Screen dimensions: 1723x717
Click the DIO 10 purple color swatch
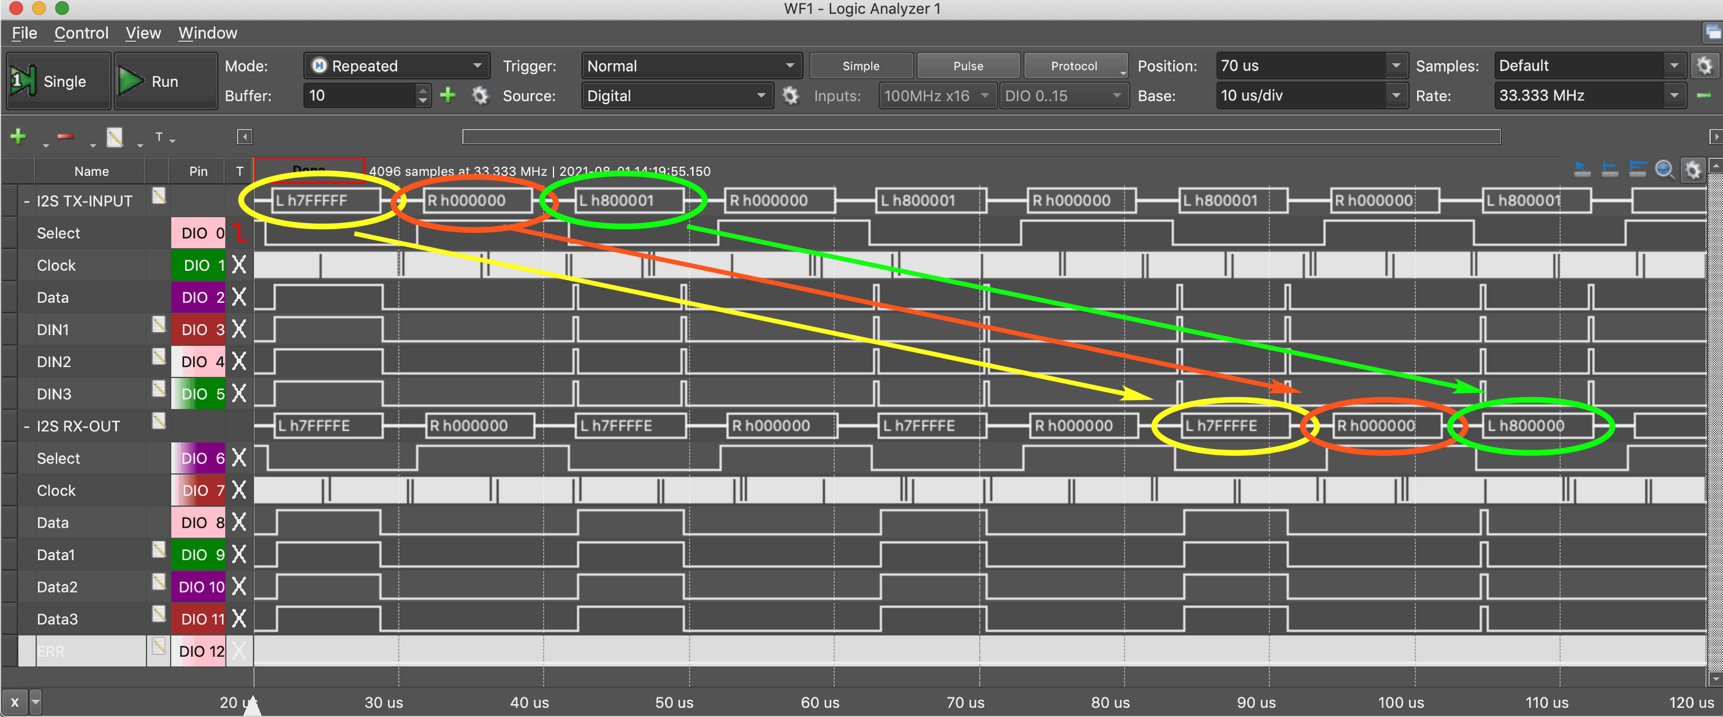point(199,586)
